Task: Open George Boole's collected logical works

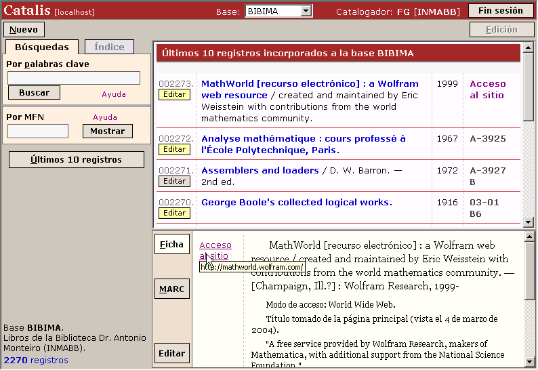Action: click(x=297, y=203)
